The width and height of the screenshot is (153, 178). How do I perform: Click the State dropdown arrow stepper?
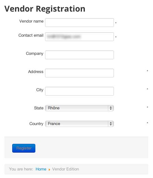point(111,108)
